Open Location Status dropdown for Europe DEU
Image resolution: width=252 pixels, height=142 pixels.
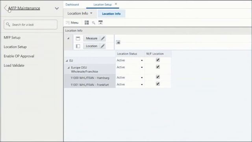pos(142,67)
